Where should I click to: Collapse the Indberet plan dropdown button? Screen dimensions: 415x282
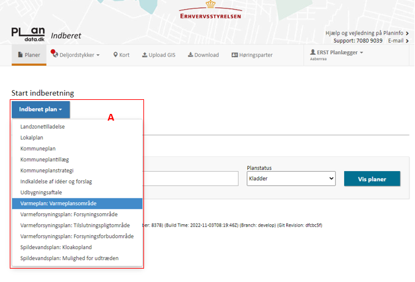pyautogui.click(x=40, y=110)
